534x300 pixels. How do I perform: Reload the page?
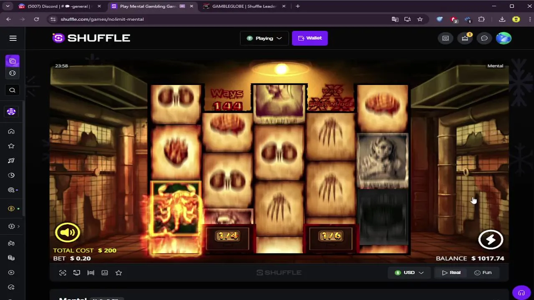point(36,19)
